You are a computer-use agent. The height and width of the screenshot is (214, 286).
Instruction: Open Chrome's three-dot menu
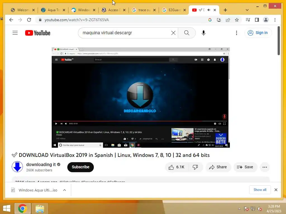pyautogui.click(x=275, y=20)
